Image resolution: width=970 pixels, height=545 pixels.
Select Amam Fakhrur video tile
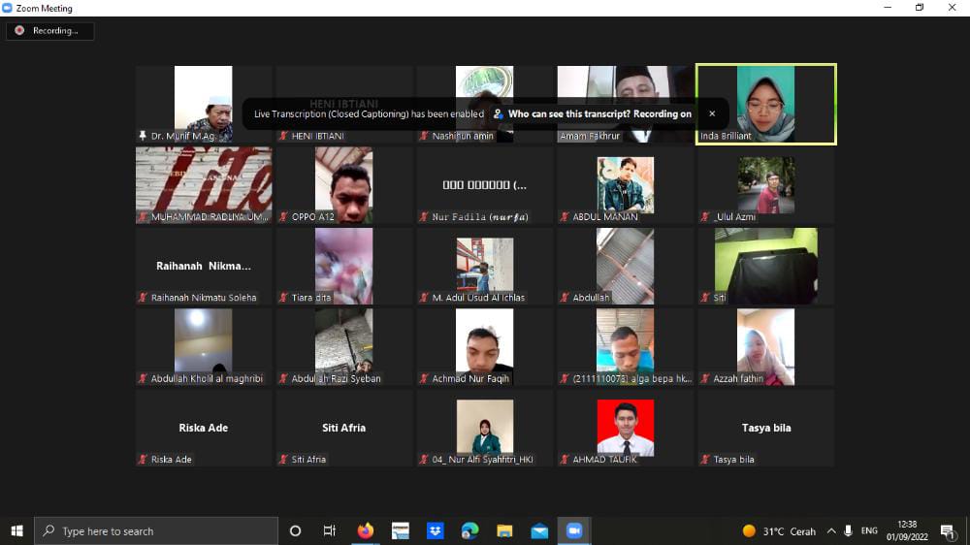tap(625, 104)
